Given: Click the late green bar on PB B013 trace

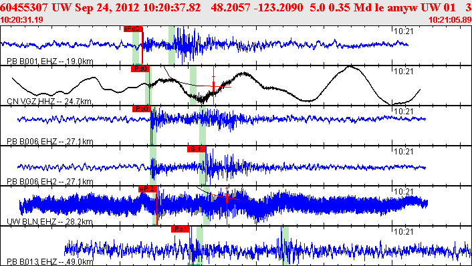Looking at the screenshot, I should coord(285,245).
